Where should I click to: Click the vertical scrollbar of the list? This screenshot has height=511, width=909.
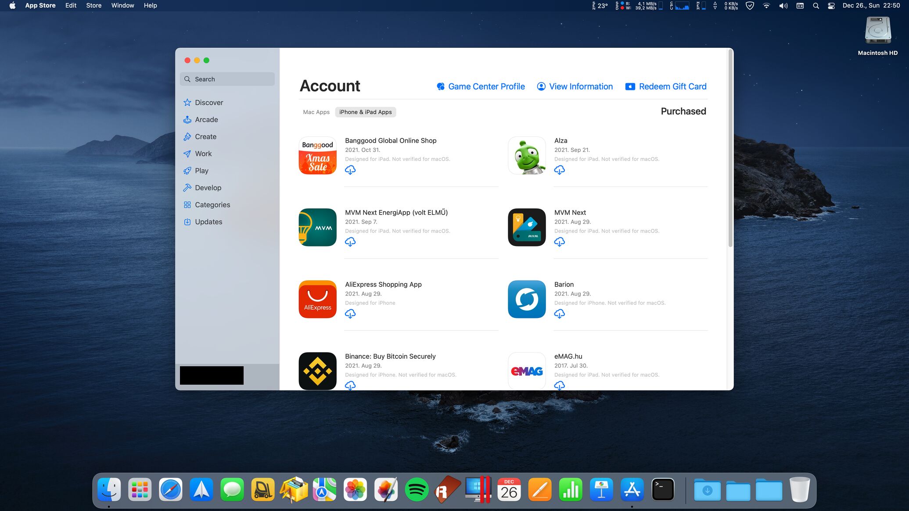730,149
